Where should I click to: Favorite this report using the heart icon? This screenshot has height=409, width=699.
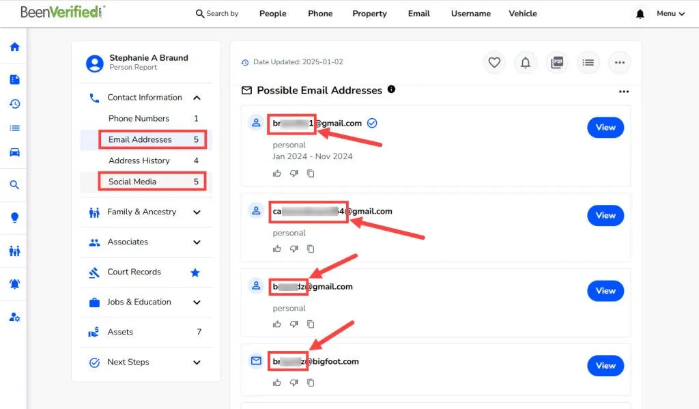click(494, 62)
